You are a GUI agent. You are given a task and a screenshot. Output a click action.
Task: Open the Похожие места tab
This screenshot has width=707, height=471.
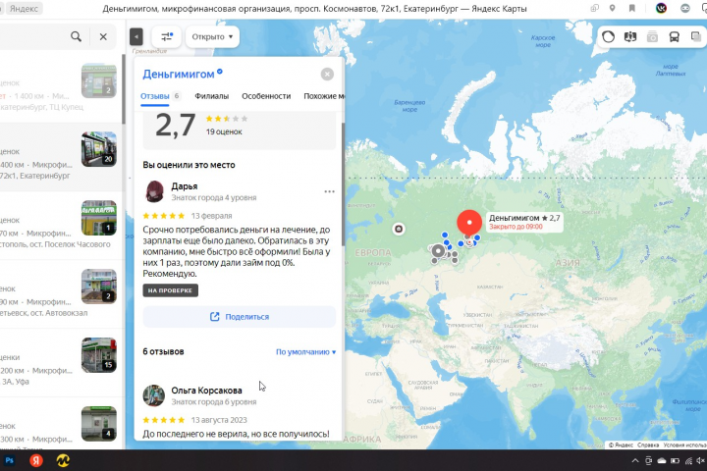[x=324, y=96]
